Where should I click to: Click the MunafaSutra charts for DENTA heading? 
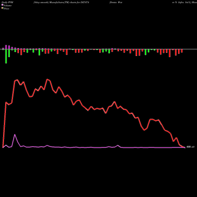coord(61,2)
